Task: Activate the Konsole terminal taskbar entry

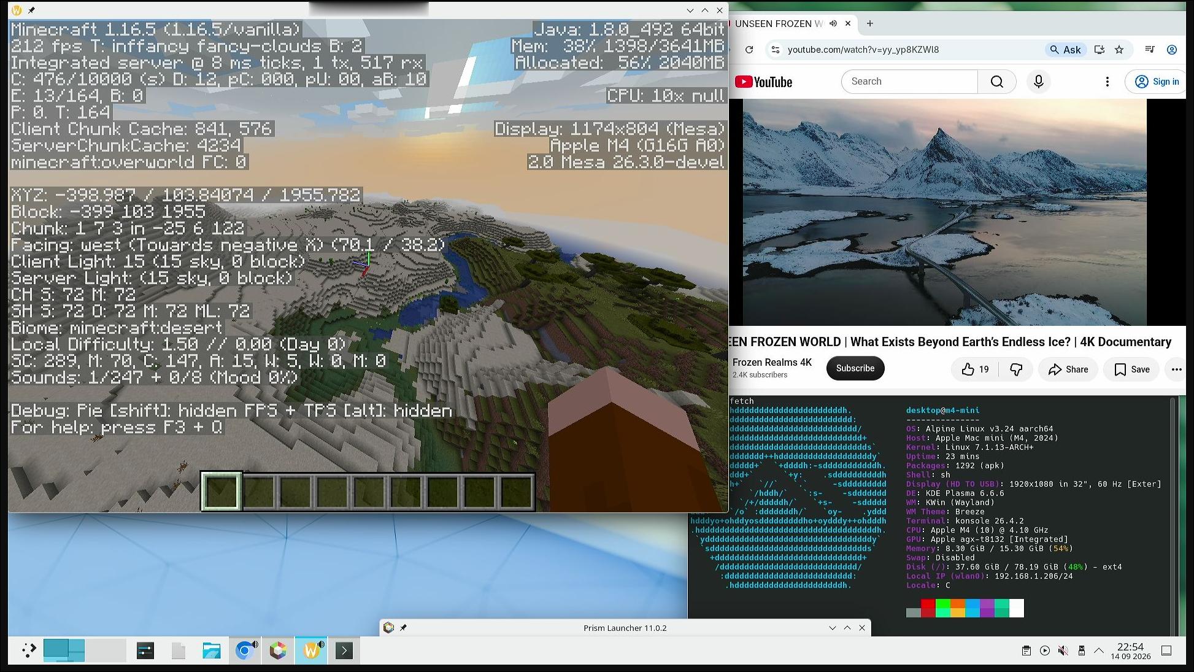Action: [344, 651]
